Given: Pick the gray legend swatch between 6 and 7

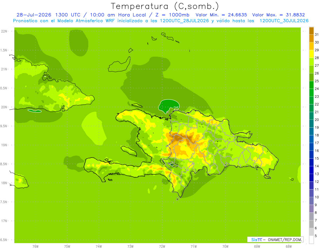Looking at the screenshot, I should 311,224.
